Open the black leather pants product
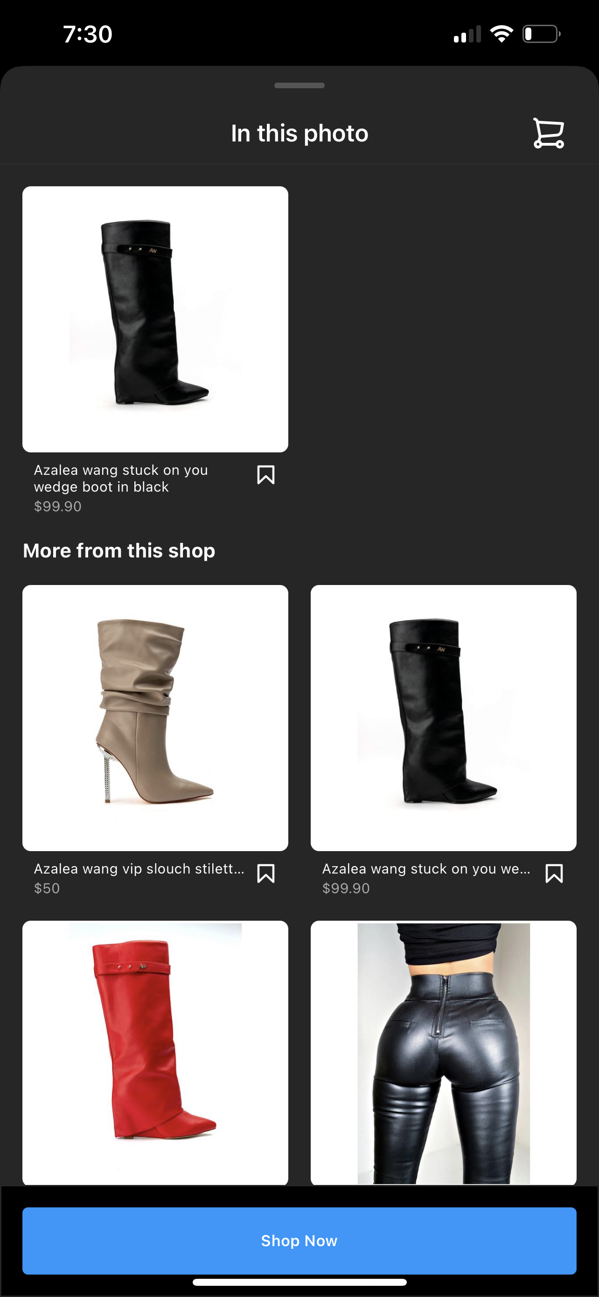 click(x=444, y=1052)
